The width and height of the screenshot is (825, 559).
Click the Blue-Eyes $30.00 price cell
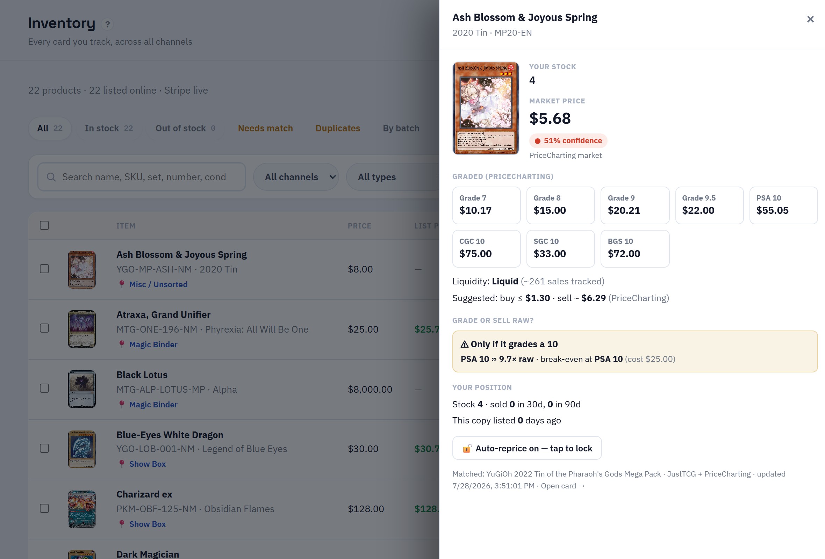363,449
